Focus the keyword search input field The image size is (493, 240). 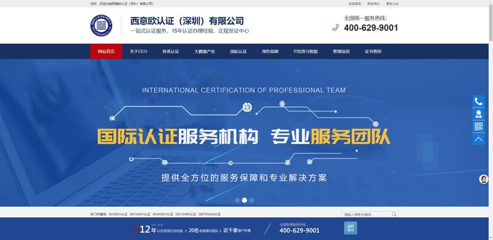(367, 215)
